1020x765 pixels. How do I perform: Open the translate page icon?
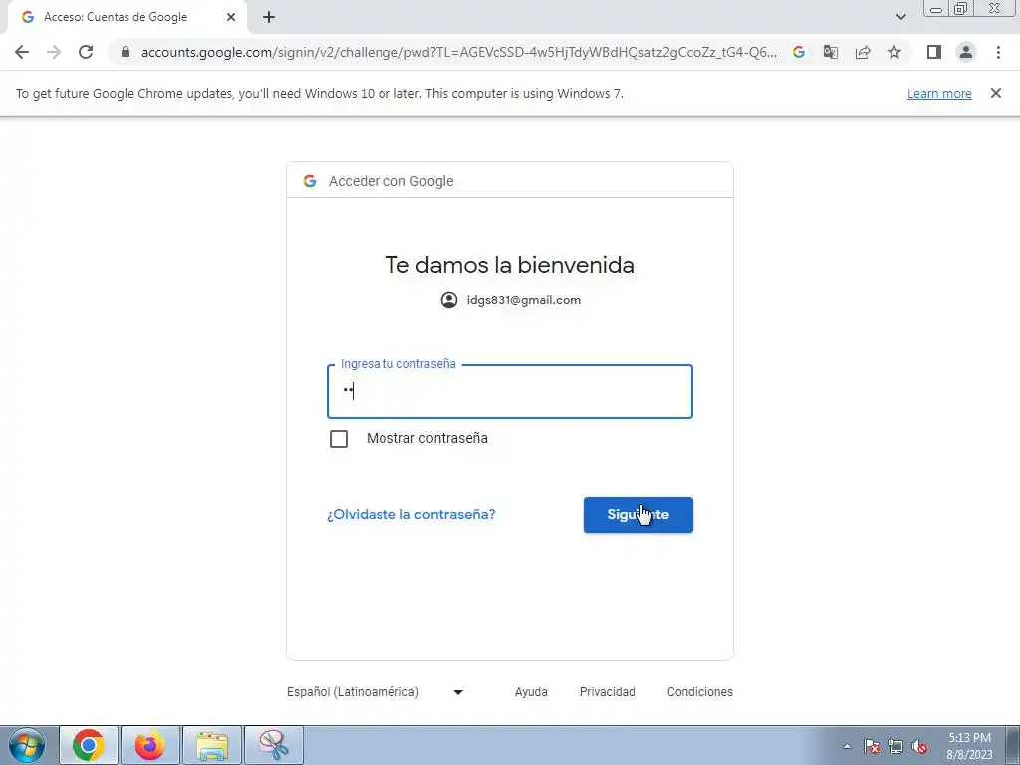point(831,52)
